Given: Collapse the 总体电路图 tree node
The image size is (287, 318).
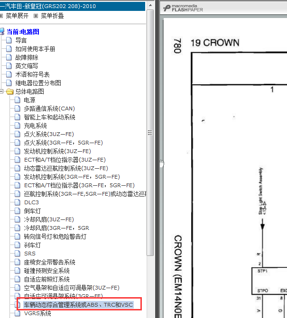Looking at the screenshot, I should tap(1, 91).
